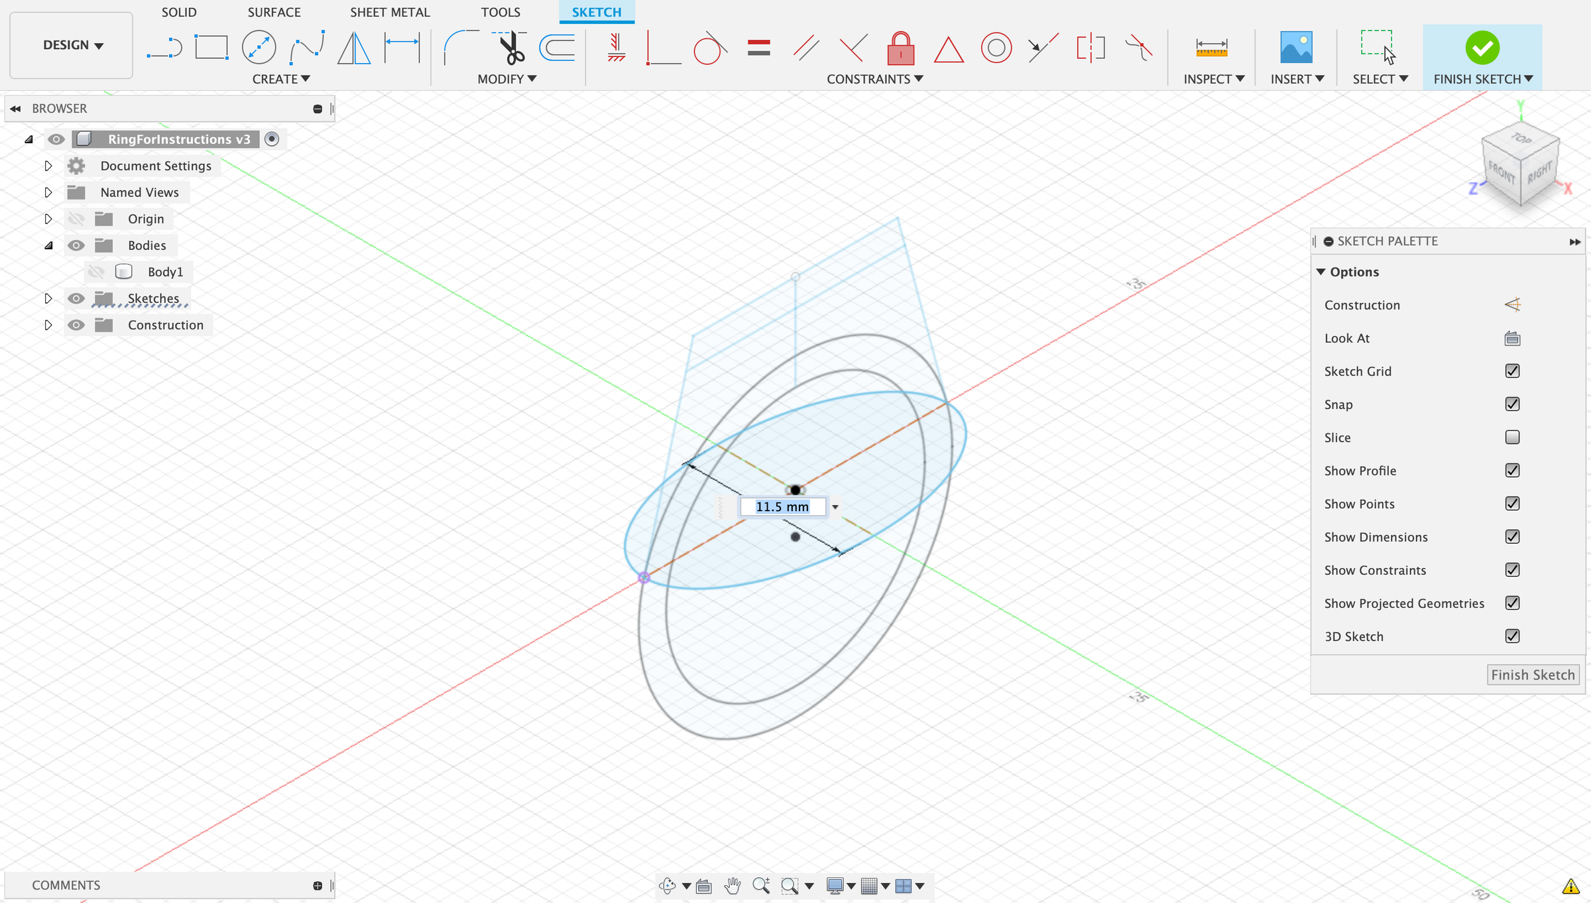Image resolution: width=1591 pixels, height=903 pixels.
Task: Click the green Finish Sketch checkmark icon
Action: [1483, 48]
